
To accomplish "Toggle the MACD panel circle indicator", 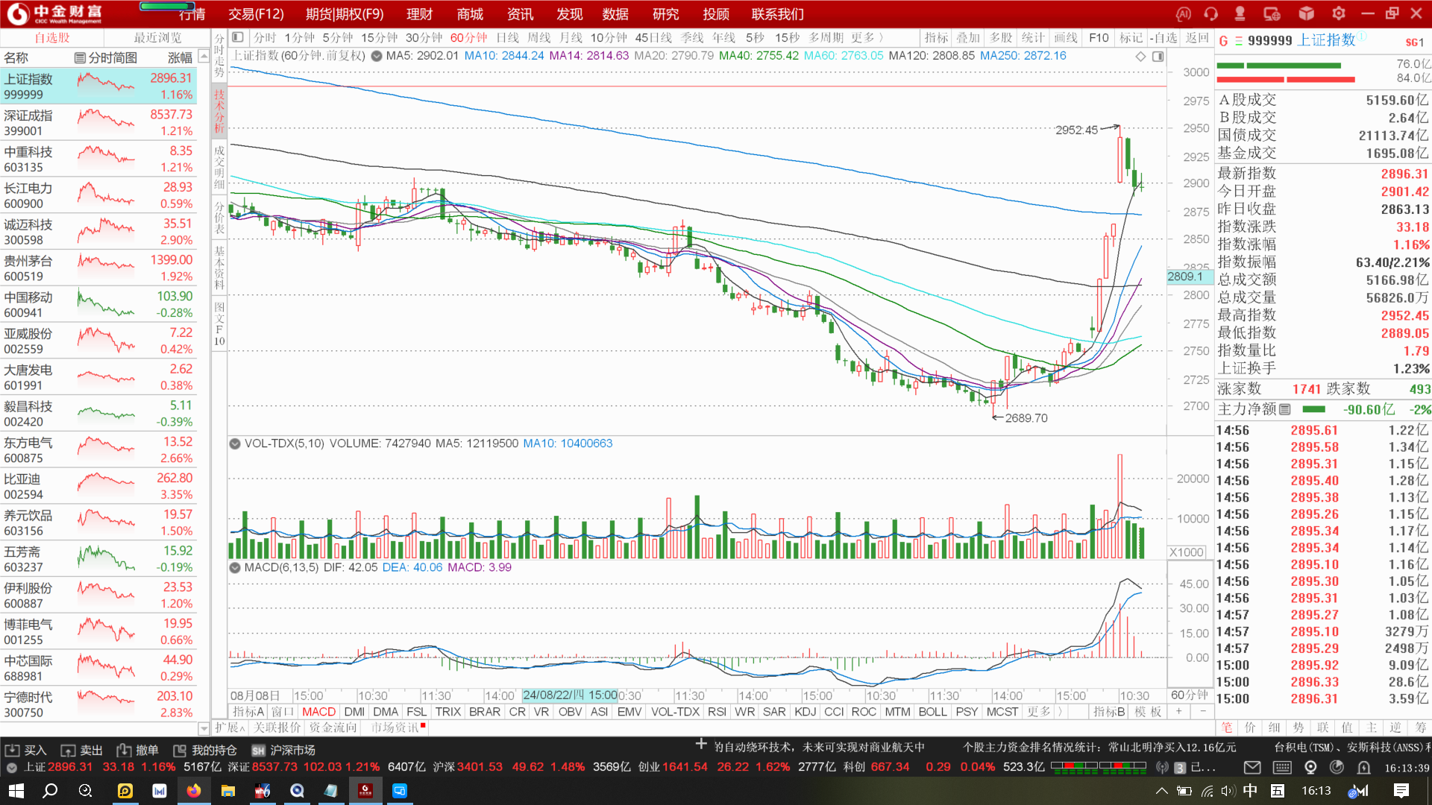I will tap(235, 568).
